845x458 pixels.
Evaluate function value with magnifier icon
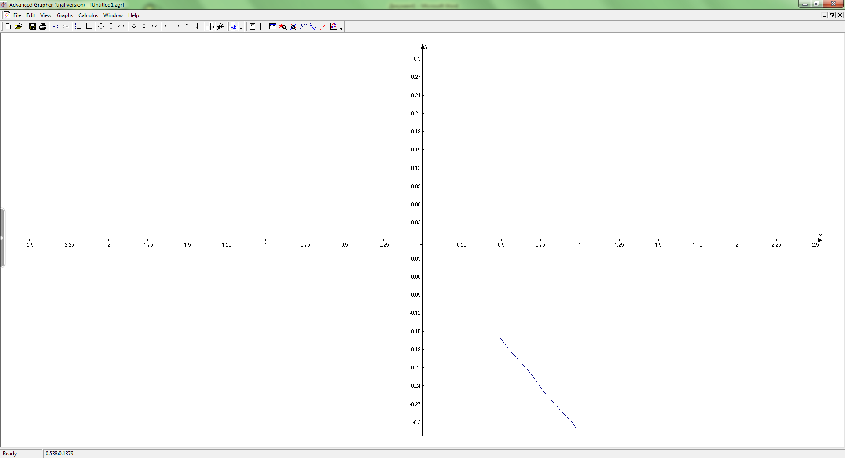coord(283,26)
